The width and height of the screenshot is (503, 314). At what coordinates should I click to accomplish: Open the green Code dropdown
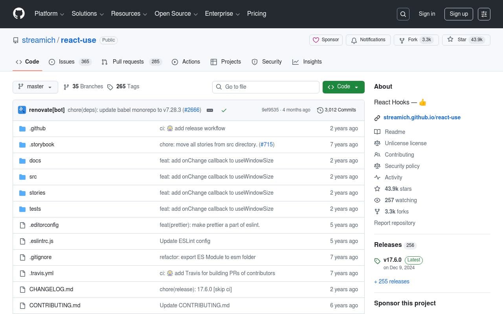point(343,87)
